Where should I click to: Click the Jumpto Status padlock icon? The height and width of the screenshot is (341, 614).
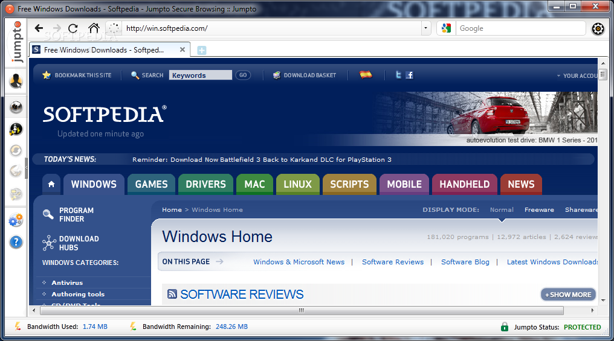(505, 327)
